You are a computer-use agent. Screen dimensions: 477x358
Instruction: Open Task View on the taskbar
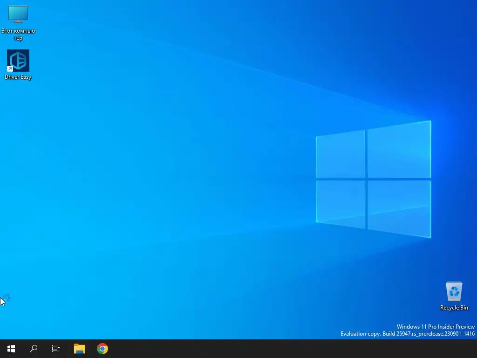coord(56,349)
